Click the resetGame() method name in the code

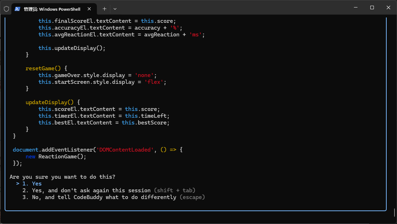[x=40, y=68]
